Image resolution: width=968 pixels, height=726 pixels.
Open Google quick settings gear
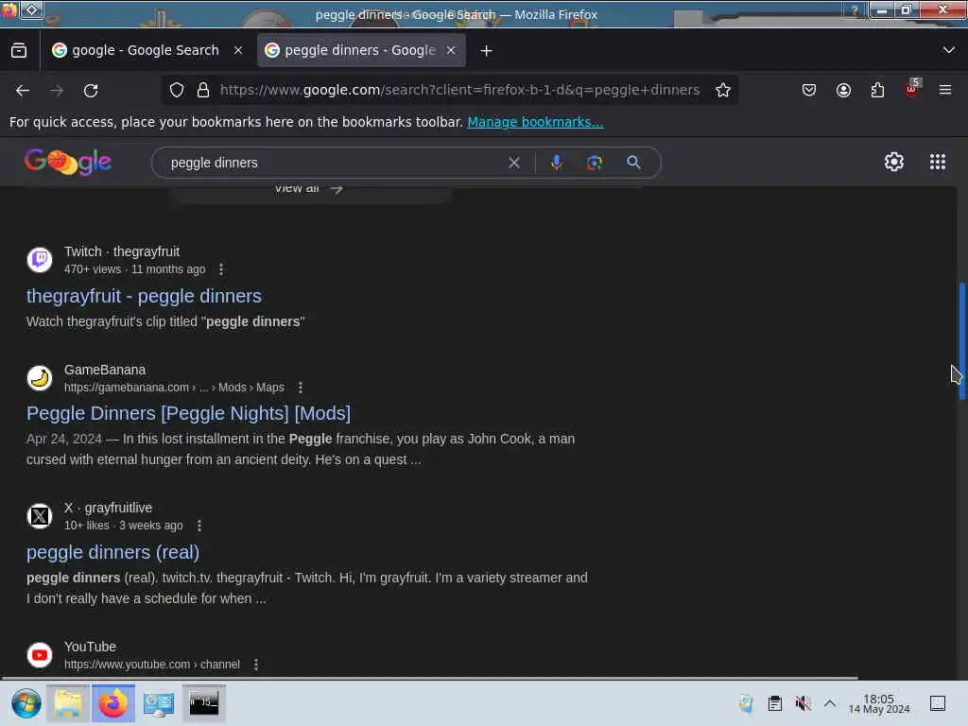[894, 162]
